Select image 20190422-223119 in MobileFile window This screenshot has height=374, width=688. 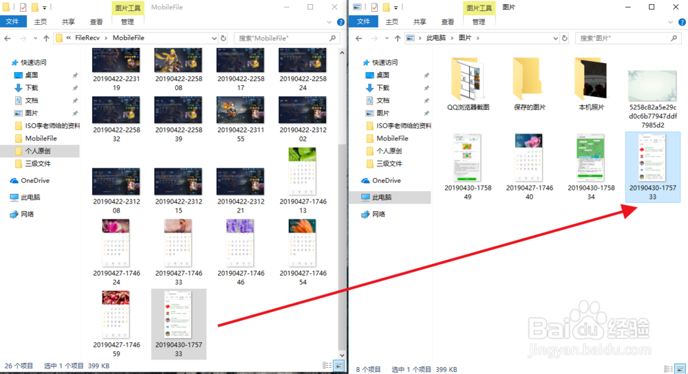click(x=116, y=70)
